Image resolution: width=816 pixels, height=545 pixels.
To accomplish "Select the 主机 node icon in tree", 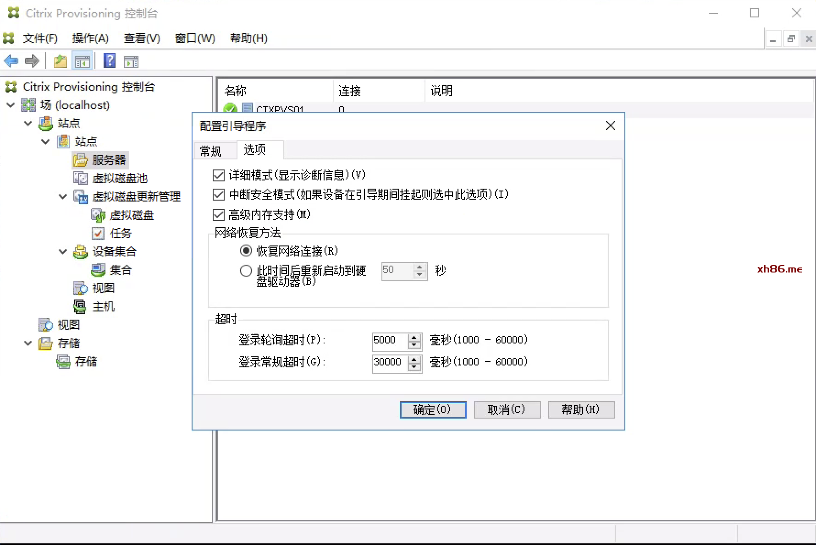I will (x=80, y=306).
